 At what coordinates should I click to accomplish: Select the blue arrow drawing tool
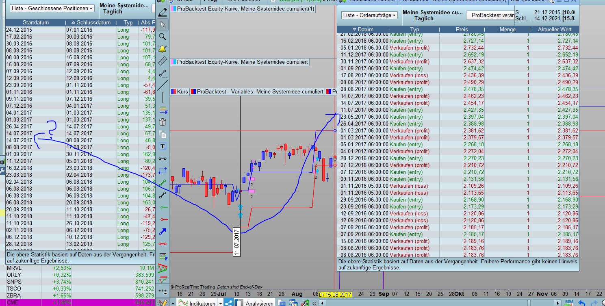pyautogui.click(x=163, y=232)
